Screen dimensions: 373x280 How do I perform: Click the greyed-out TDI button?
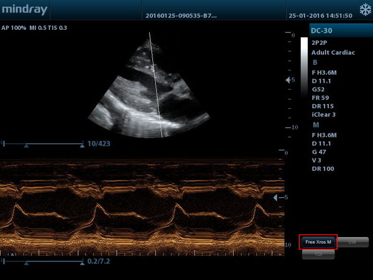[318, 254]
